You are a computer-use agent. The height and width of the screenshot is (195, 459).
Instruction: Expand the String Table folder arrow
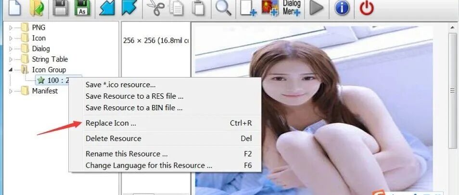(11, 59)
